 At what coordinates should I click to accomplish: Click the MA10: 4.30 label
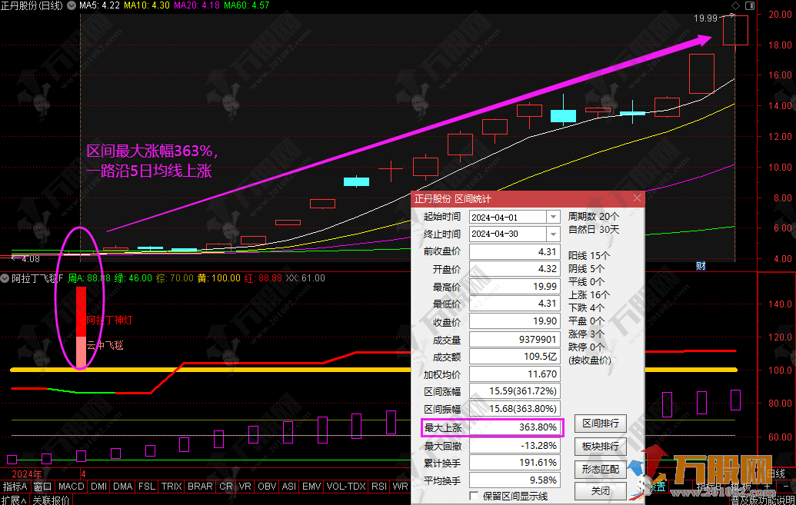pyautogui.click(x=147, y=5)
